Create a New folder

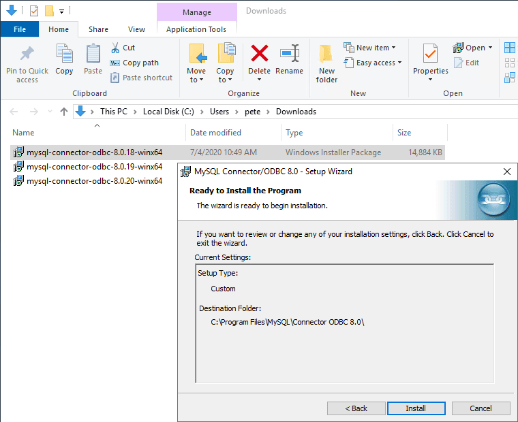[326, 63]
